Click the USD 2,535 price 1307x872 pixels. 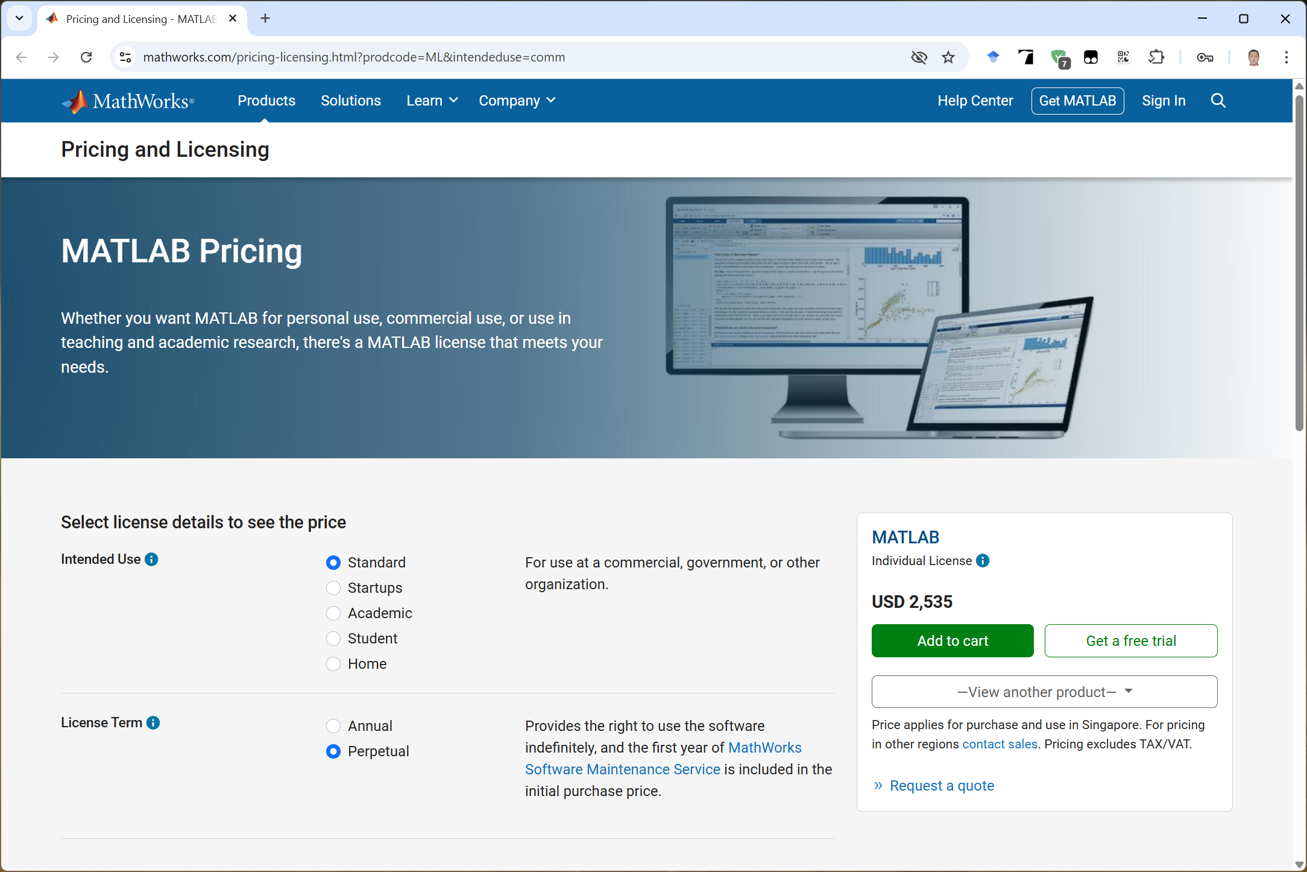click(912, 602)
